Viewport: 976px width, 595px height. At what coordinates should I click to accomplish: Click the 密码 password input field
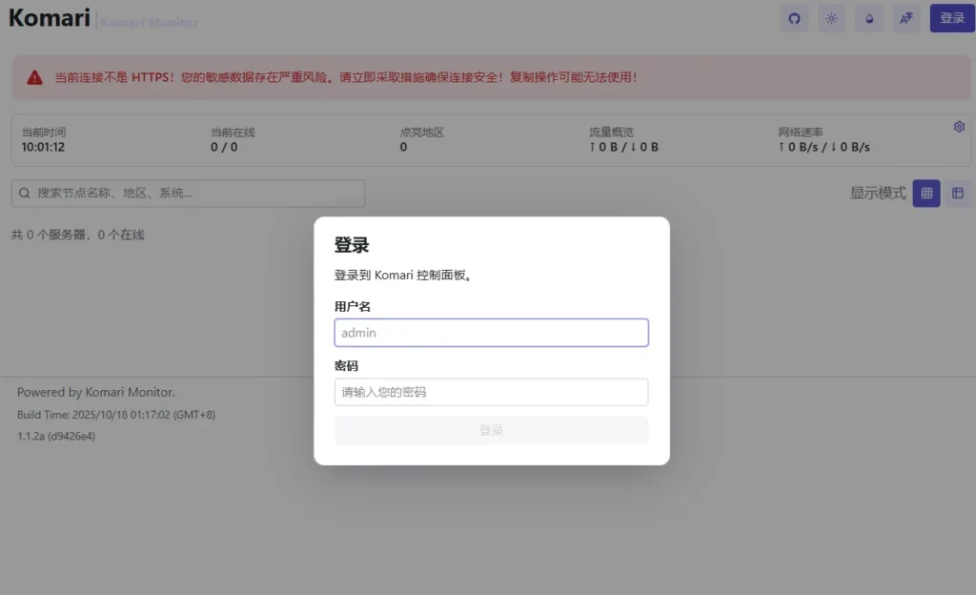pyautogui.click(x=491, y=392)
